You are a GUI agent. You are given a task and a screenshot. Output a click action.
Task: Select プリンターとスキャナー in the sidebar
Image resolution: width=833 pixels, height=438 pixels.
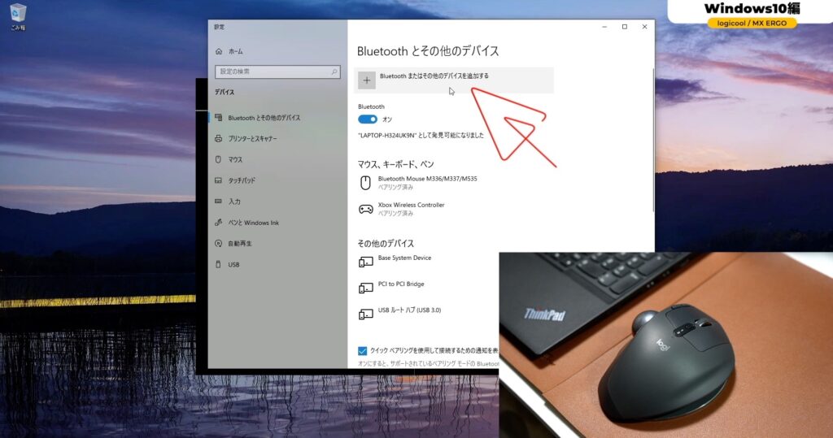[x=253, y=139]
